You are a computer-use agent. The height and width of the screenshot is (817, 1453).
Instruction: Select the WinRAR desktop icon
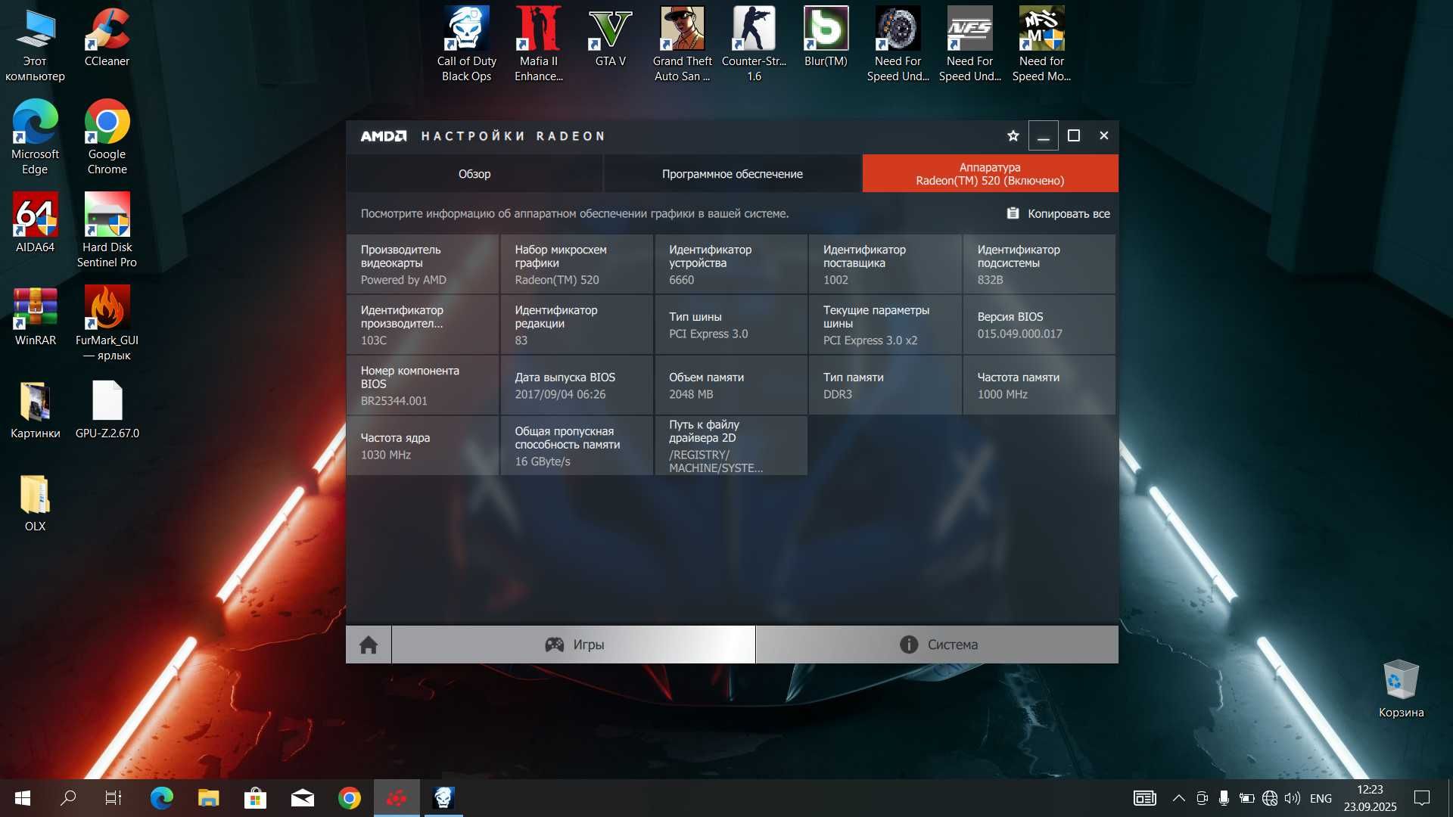coord(35,316)
